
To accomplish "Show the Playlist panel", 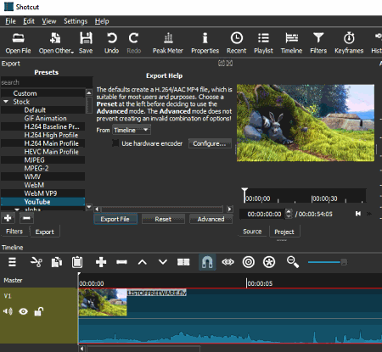I will pyautogui.click(x=263, y=43).
